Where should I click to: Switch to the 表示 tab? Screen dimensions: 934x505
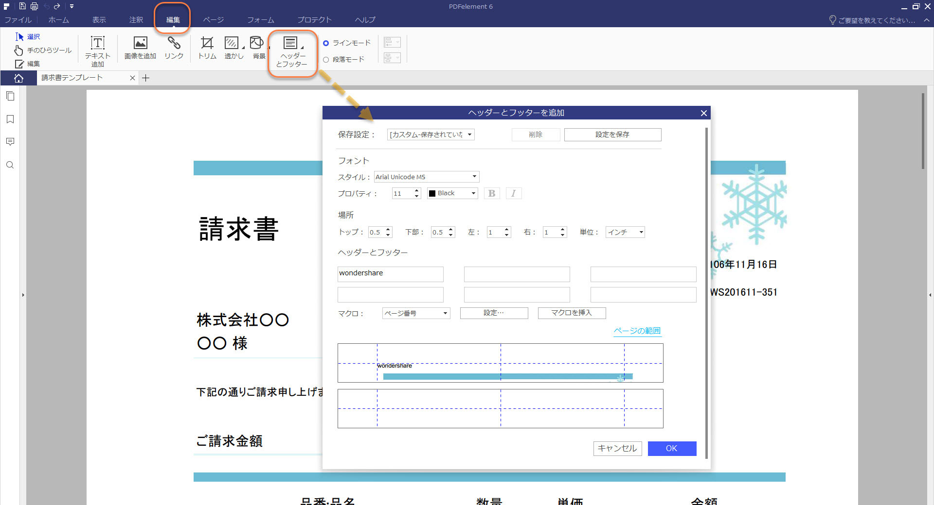tap(99, 20)
